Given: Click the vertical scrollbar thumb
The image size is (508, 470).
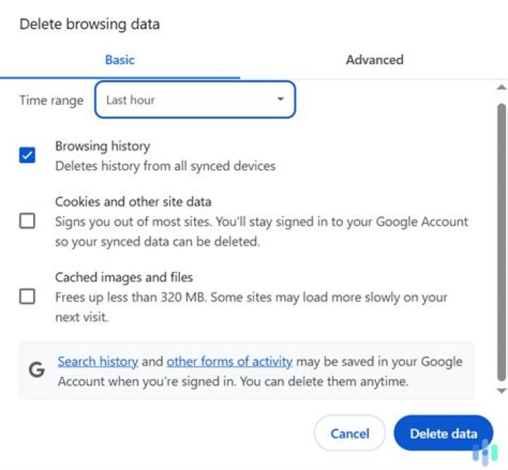Looking at the screenshot, I should point(502,240).
